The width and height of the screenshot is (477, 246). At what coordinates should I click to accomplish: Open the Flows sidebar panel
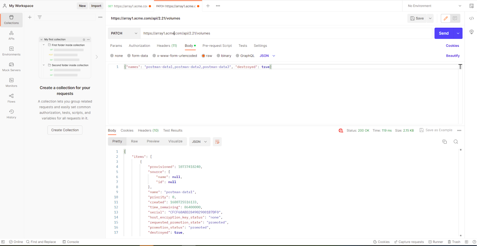[11, 98]
